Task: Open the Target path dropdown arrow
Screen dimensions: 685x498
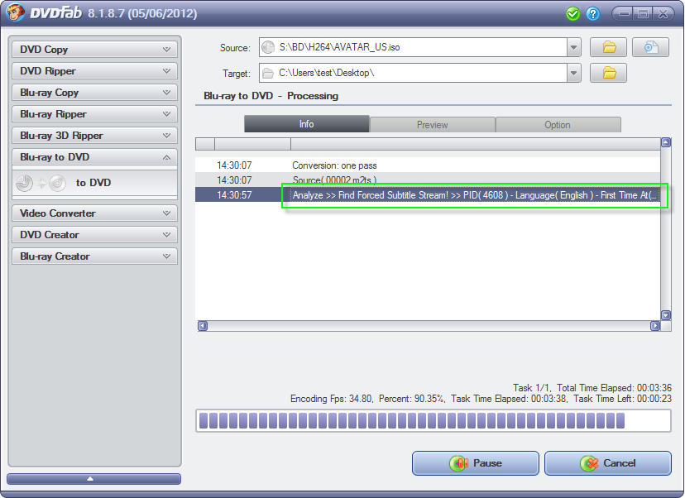Action: click(x=573, y=73)
